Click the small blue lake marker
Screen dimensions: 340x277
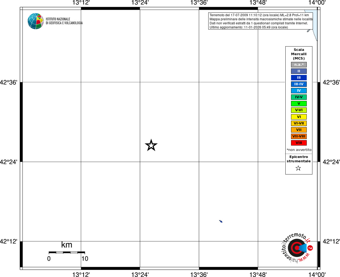pyautogui.click(x=221, y=221)
